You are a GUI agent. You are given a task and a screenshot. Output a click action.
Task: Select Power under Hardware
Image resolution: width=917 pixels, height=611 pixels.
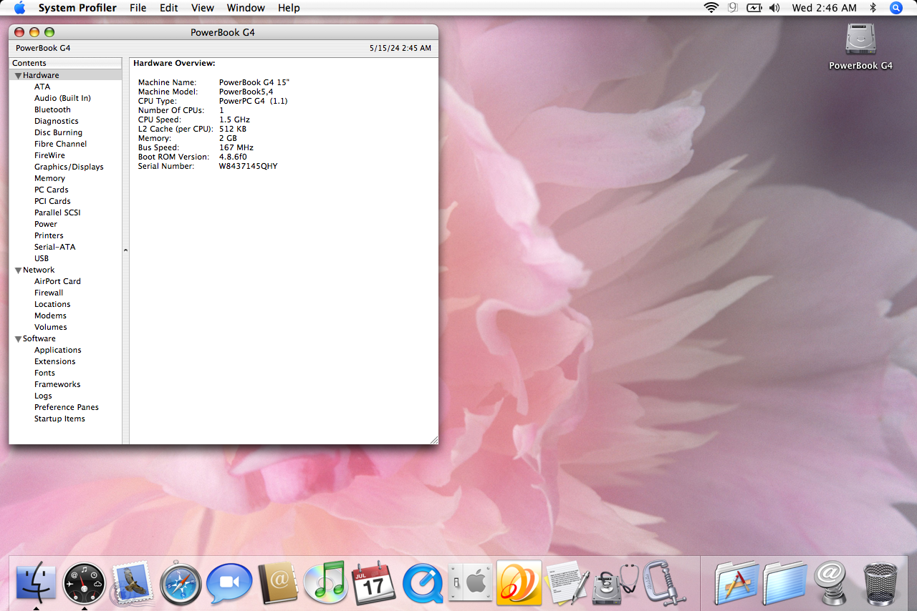pyautogui.click(x=46, y=224)
